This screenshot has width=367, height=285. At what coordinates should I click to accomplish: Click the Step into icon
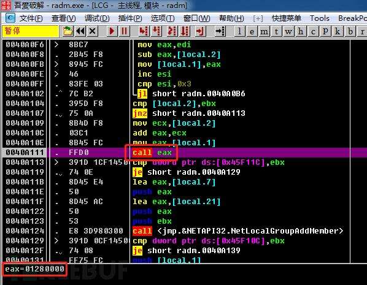pyautogui.click(x=143, y=31)
